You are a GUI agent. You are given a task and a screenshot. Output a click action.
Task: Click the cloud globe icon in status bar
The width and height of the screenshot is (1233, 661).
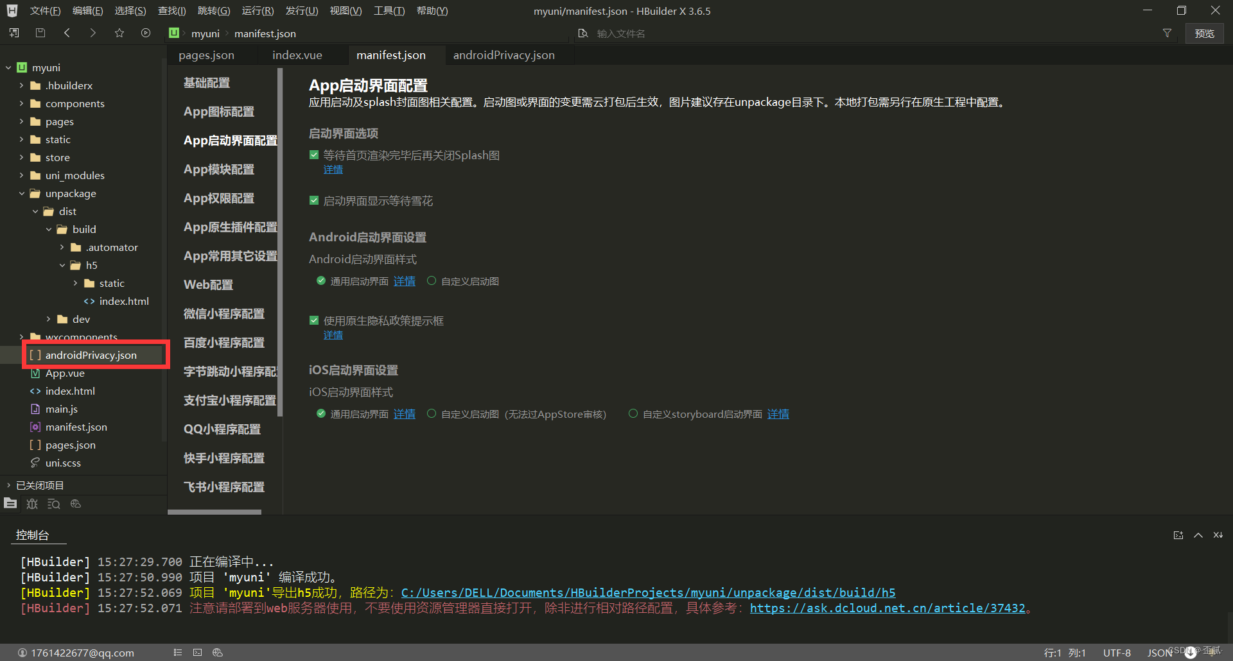tap(217, 653)
